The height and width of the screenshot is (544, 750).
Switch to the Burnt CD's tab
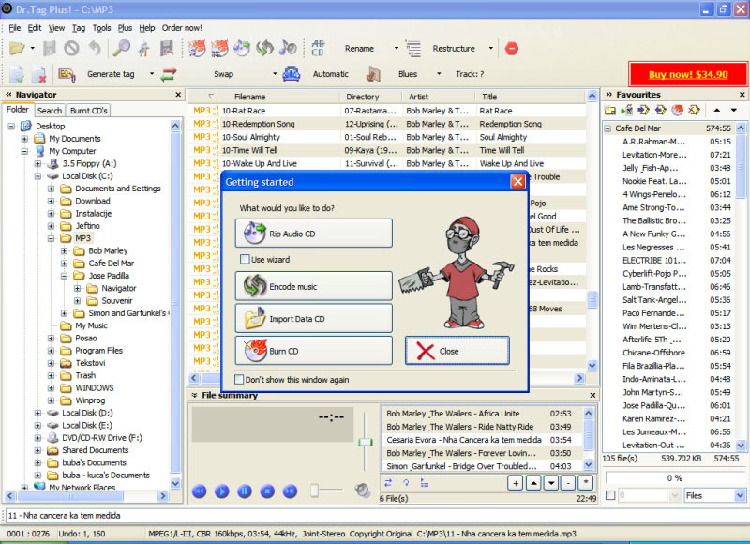click(89, 111)
